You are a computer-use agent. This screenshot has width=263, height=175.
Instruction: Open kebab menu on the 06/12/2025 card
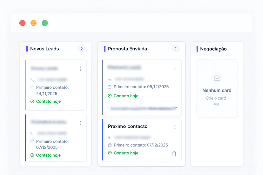pyautogui.click(x=175, y=68)
